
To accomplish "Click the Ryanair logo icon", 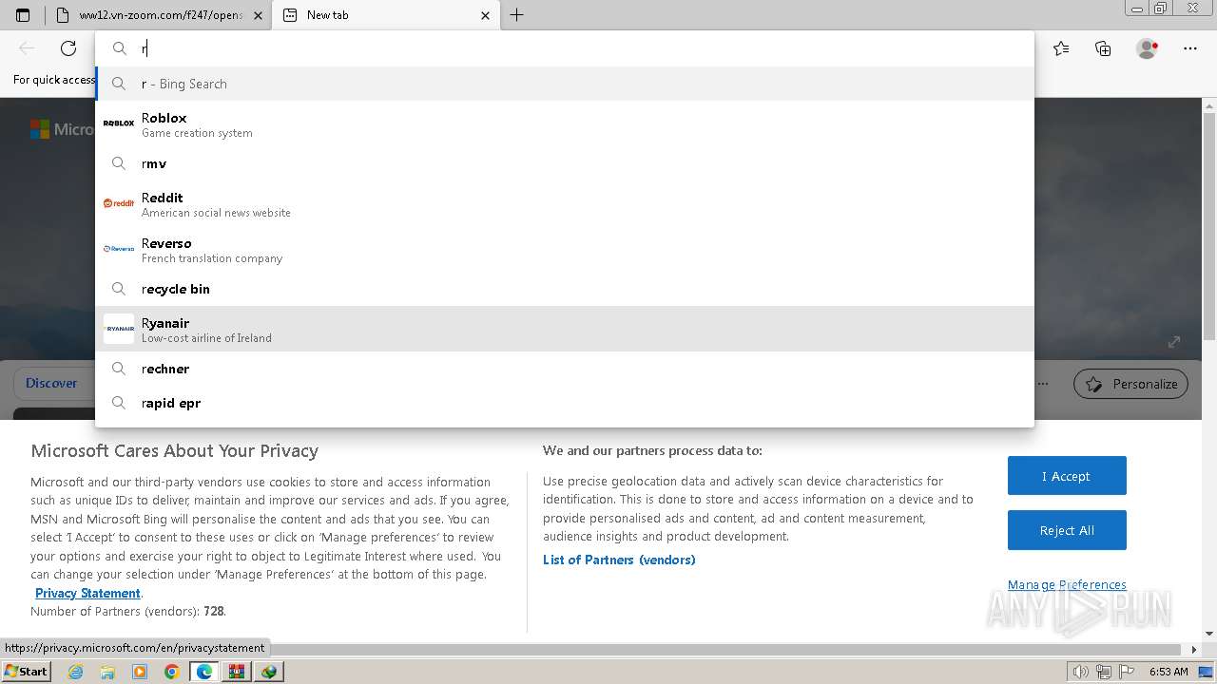I will (119, 329).
